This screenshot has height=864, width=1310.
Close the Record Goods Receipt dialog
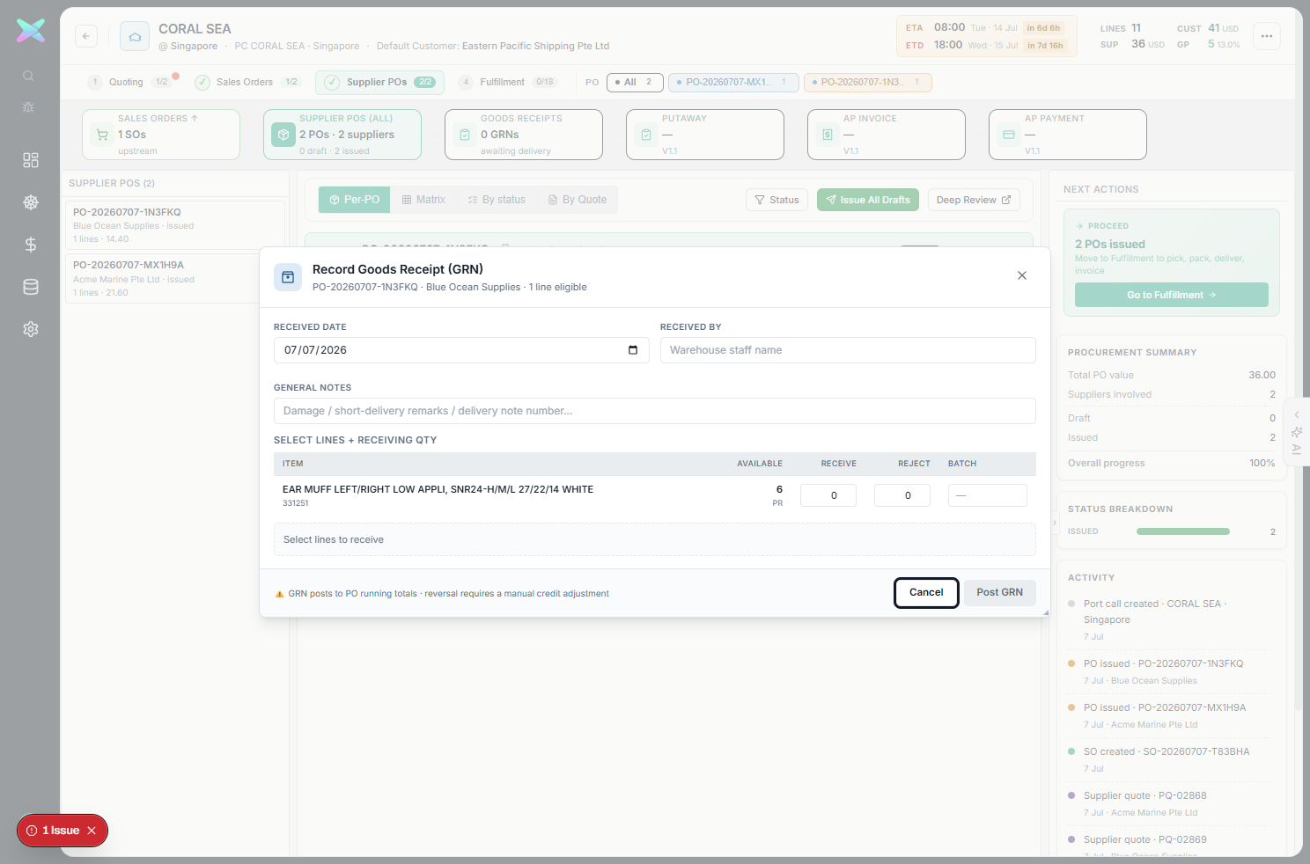click(x=1022, y=275)
